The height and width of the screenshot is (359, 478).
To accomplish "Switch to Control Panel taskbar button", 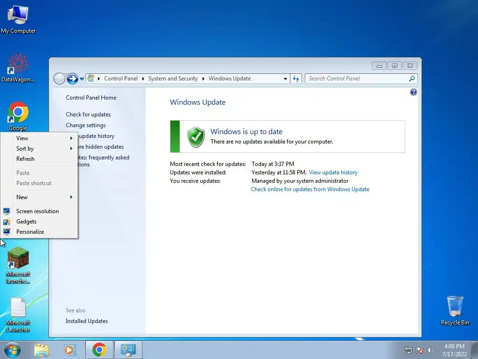I will pos(128,350).
